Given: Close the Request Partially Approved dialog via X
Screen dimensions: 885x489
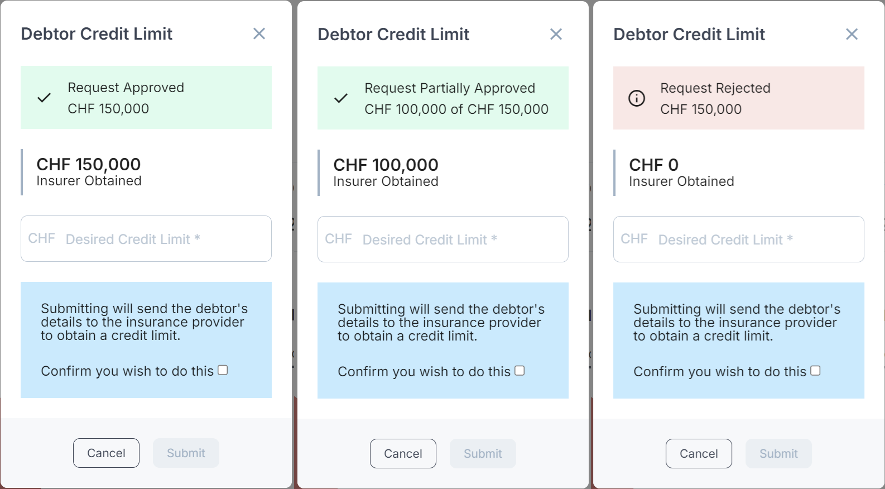Looking at the screenshot, I should [x=556, y=34].
